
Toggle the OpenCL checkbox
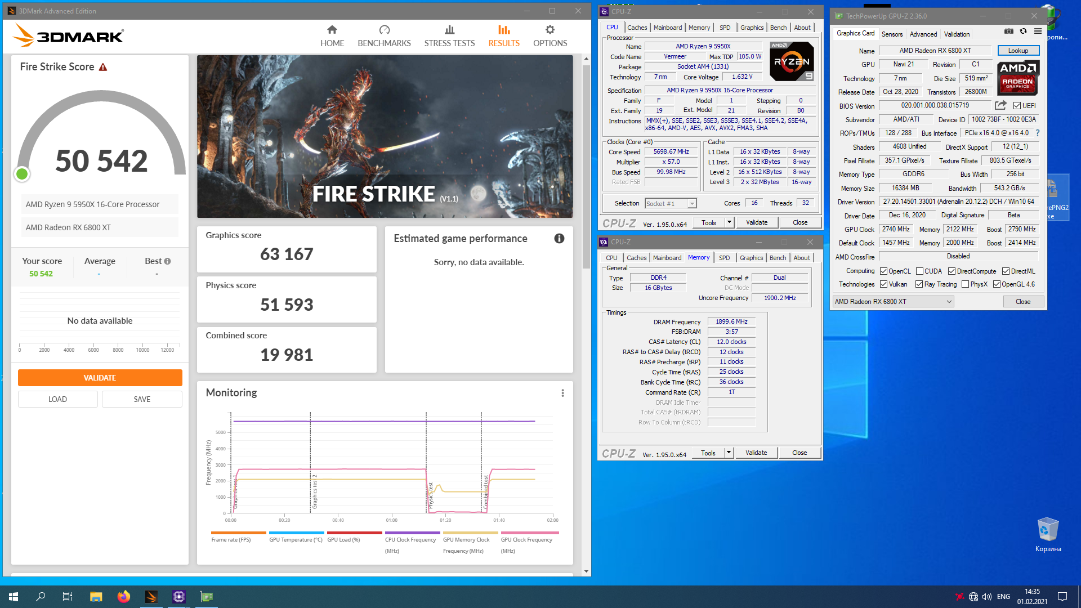point(883,271)
